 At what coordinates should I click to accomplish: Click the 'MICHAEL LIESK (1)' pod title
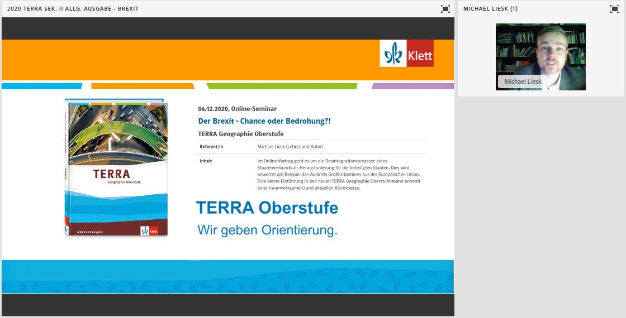pyautogui.click(x=490, y=9)
